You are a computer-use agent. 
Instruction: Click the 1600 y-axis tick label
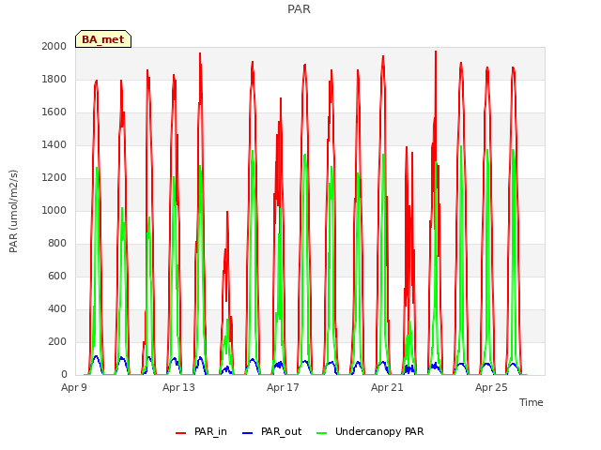54,112
